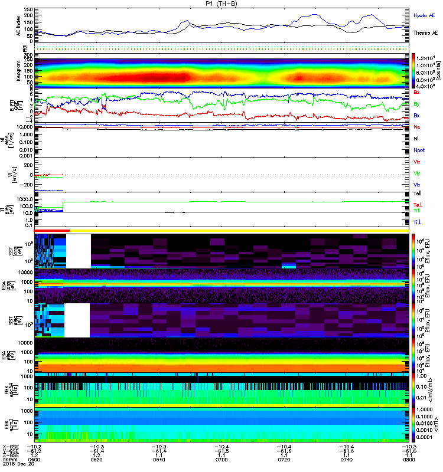This screenshot has height=472, width=443.
Task: Click the [counts] color bar label
Action: [x=438, y=71]
